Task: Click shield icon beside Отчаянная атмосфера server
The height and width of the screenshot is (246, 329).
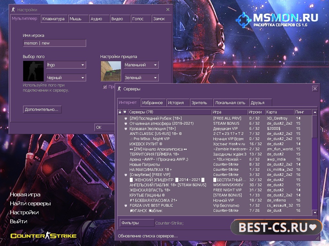Action: 126,123
